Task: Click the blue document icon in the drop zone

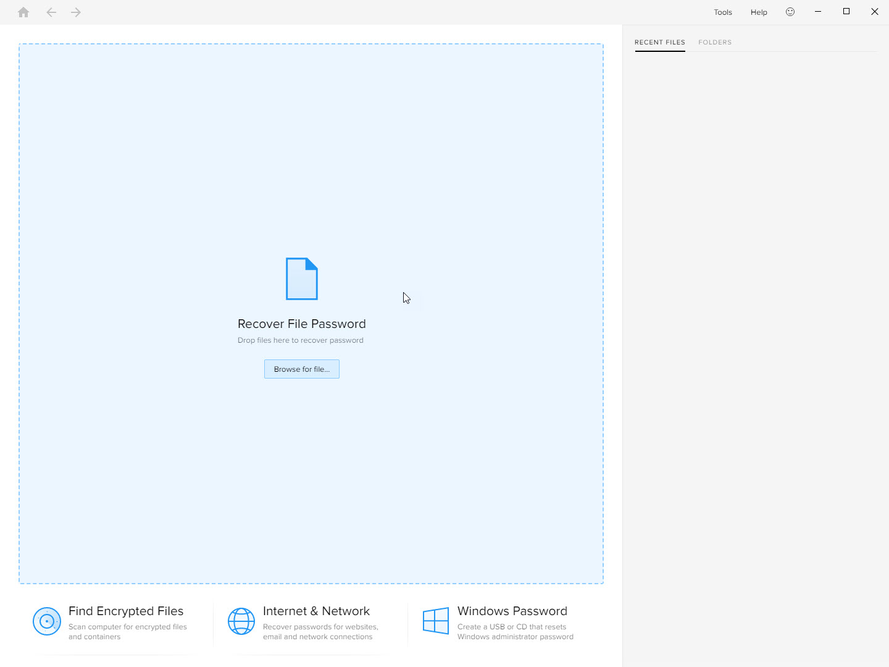Action: (x=302, y=279)
